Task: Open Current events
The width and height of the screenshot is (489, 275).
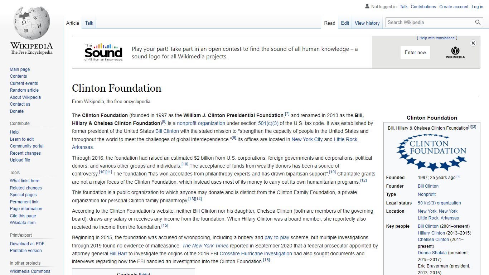Action: 24,83
